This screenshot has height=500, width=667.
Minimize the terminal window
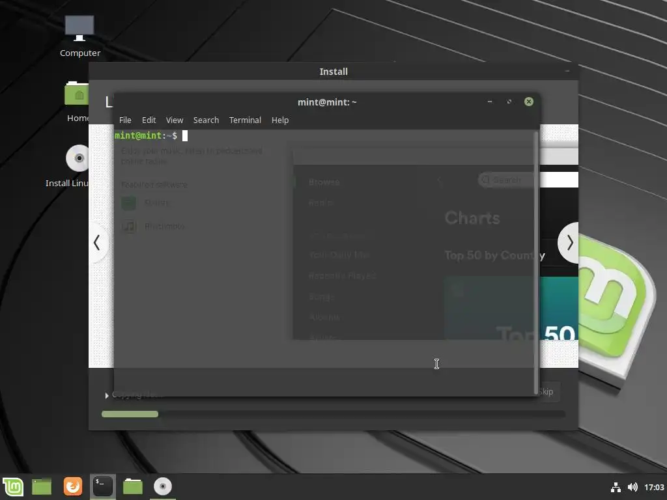[x=490, y=102]
